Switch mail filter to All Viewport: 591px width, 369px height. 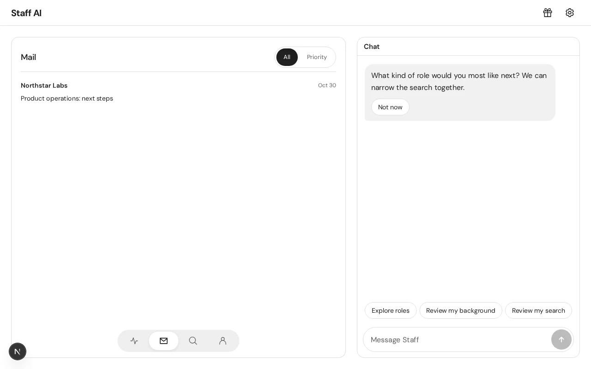[x=287, y=57]
